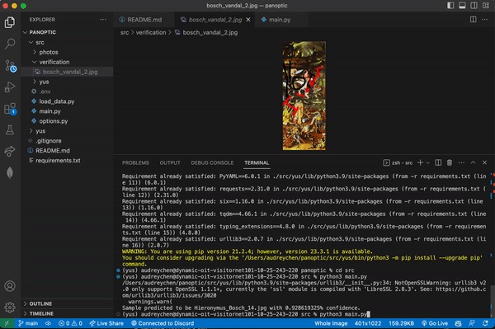Open the Extensions view

(10, 109)
